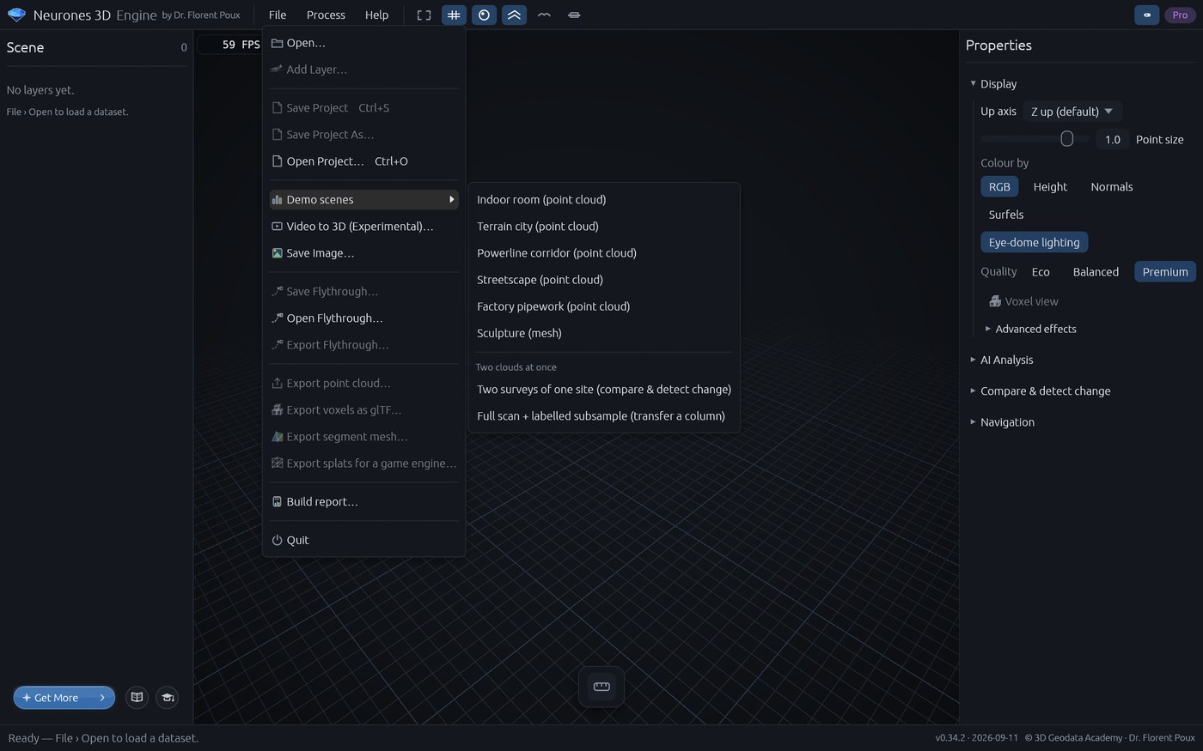Click the Voxel view cubes icon
The image size is (1203, 751).
pyautogui.click(x=994, y=301)
